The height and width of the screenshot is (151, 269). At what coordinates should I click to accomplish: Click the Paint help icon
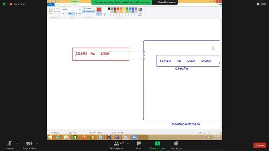tap(220, 5)
